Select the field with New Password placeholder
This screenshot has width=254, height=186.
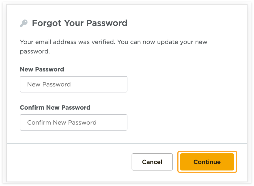click(x=74, y=84)
